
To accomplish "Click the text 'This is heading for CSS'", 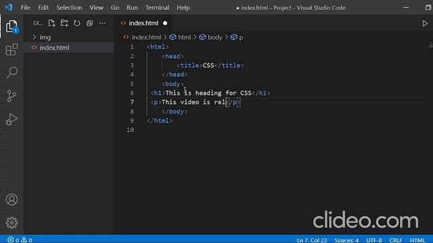I will tap(208, 93).
